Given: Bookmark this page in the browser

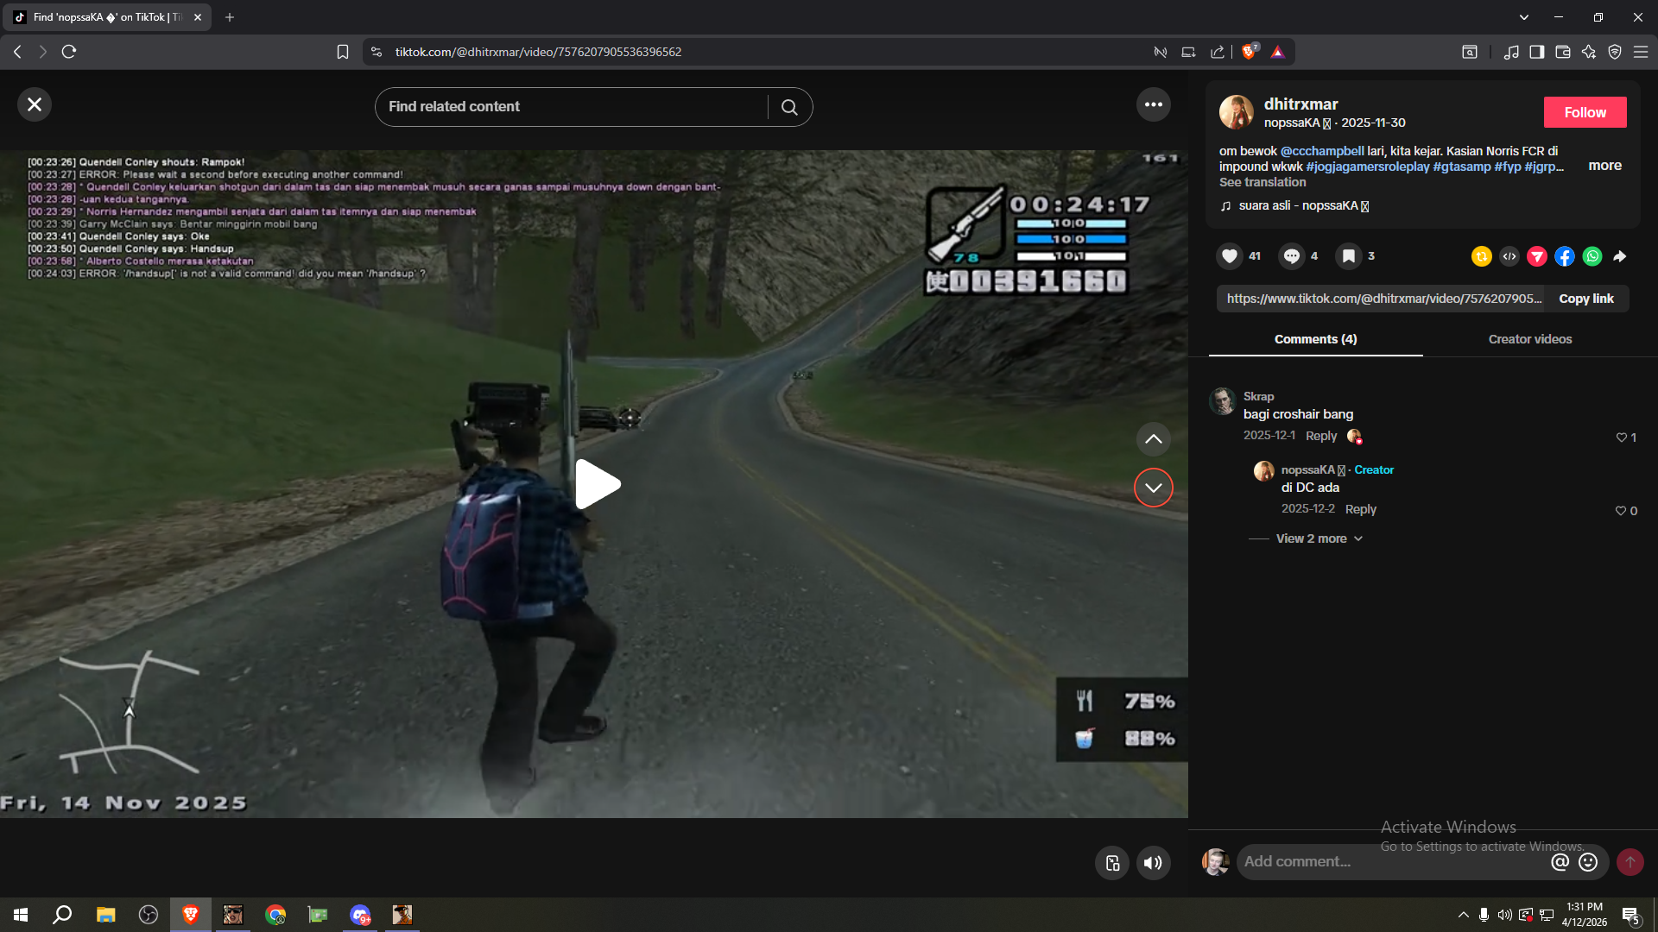Looking at the screenshot, I should click(343, 52).
